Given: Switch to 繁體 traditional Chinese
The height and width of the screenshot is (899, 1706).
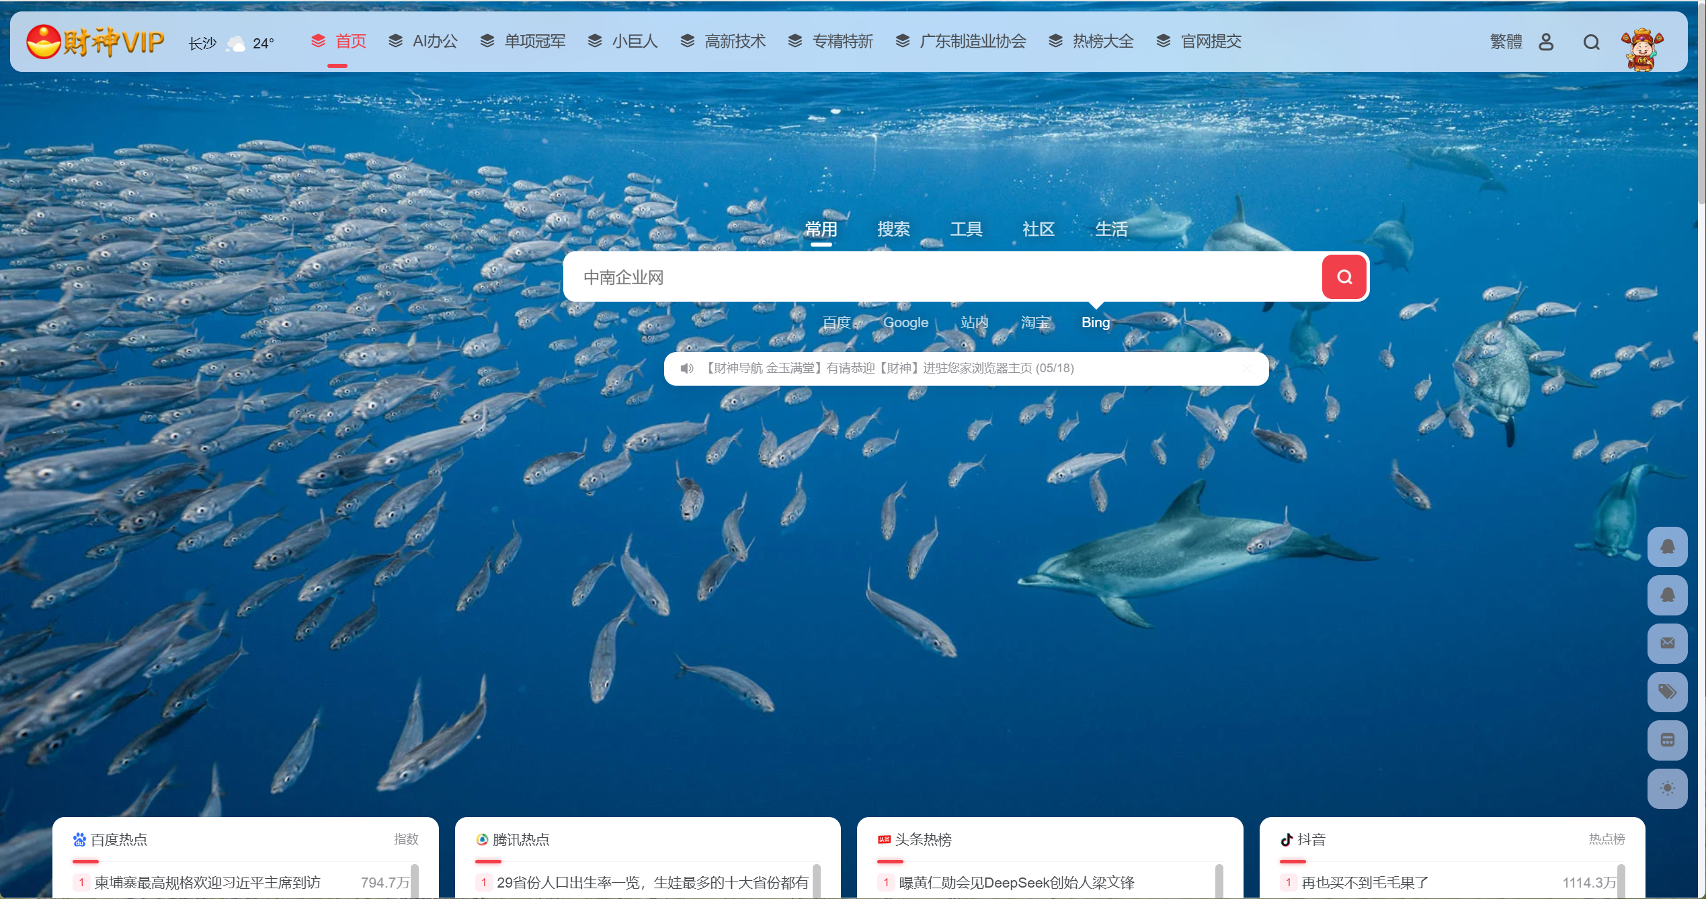Looking at the screenshot, I should pos(1505,42).
